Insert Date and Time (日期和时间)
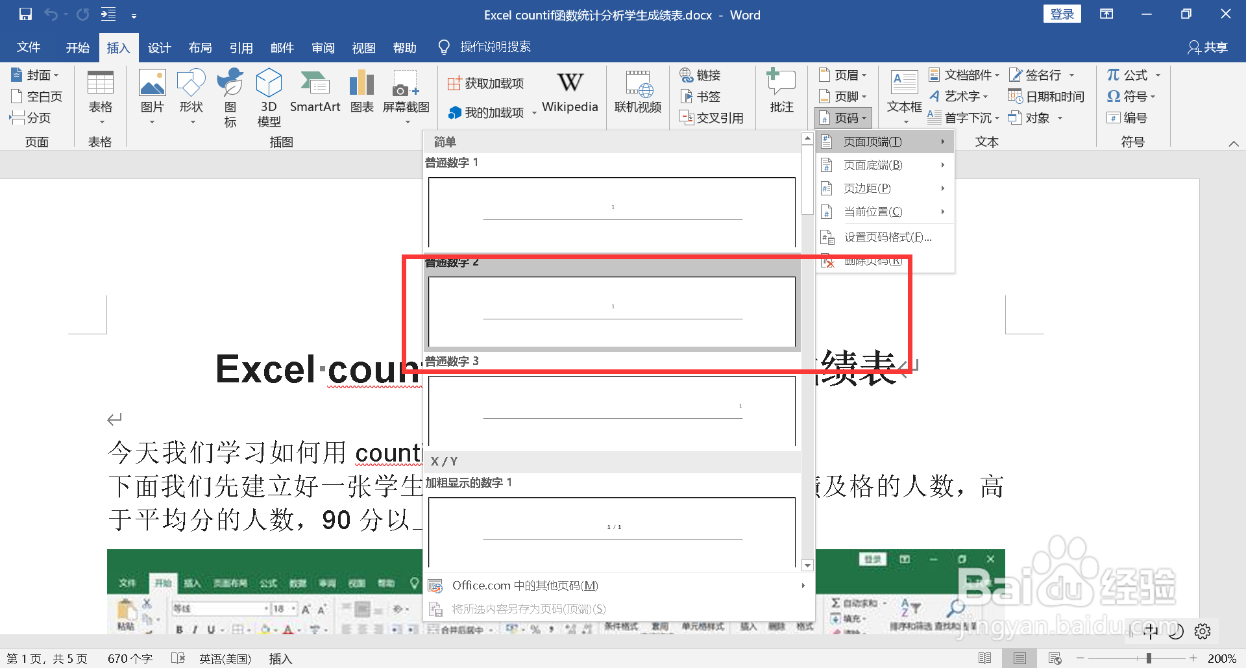Viewport: 1246px width, 668px height. click(x=1046, y=96)
